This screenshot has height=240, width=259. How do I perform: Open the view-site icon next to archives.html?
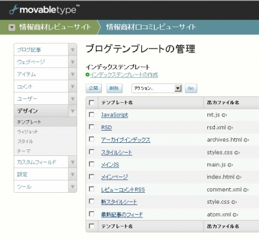tap(246, 140)
